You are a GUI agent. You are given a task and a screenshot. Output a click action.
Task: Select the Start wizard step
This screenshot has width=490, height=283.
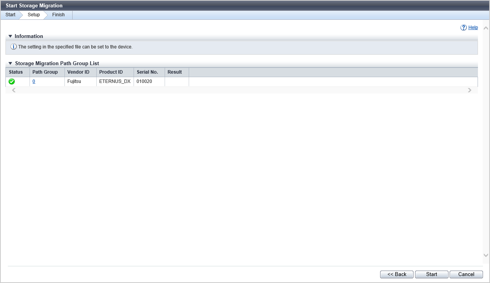click(x=10, y=15)
